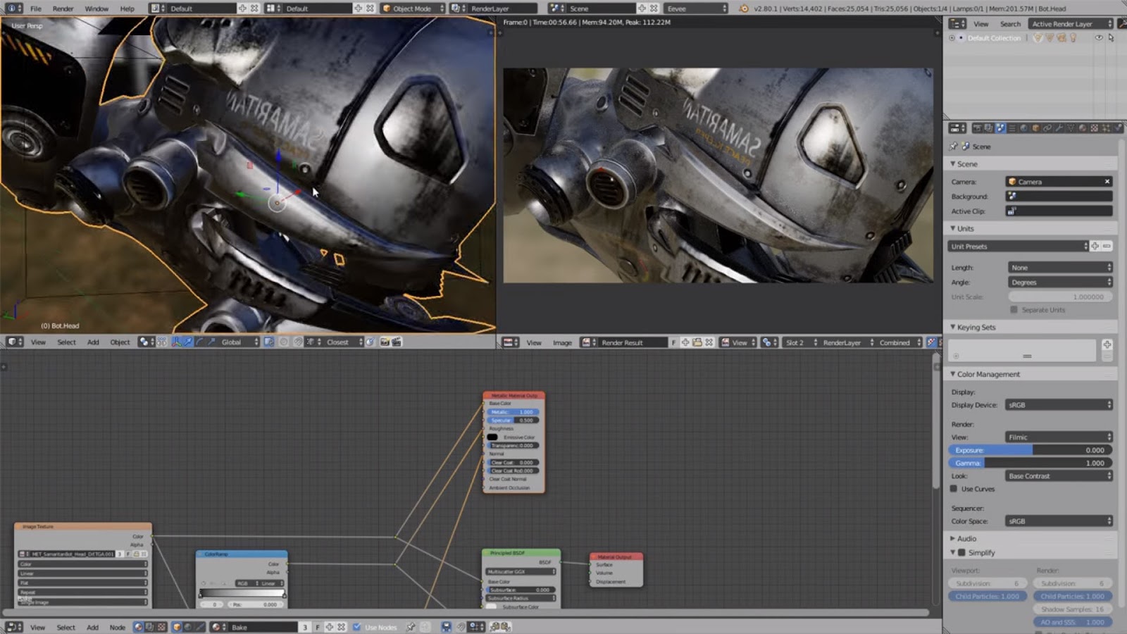Screen dimensions: 1127x634
Task: Open the File menu
Action: coord(35,8)
